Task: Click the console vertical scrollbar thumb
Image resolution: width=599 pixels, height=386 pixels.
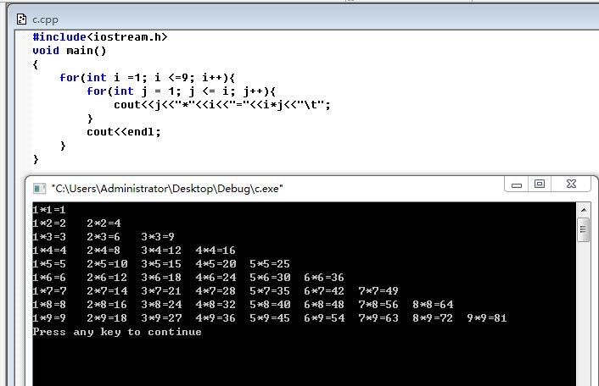Action: (x=584, y=229)
